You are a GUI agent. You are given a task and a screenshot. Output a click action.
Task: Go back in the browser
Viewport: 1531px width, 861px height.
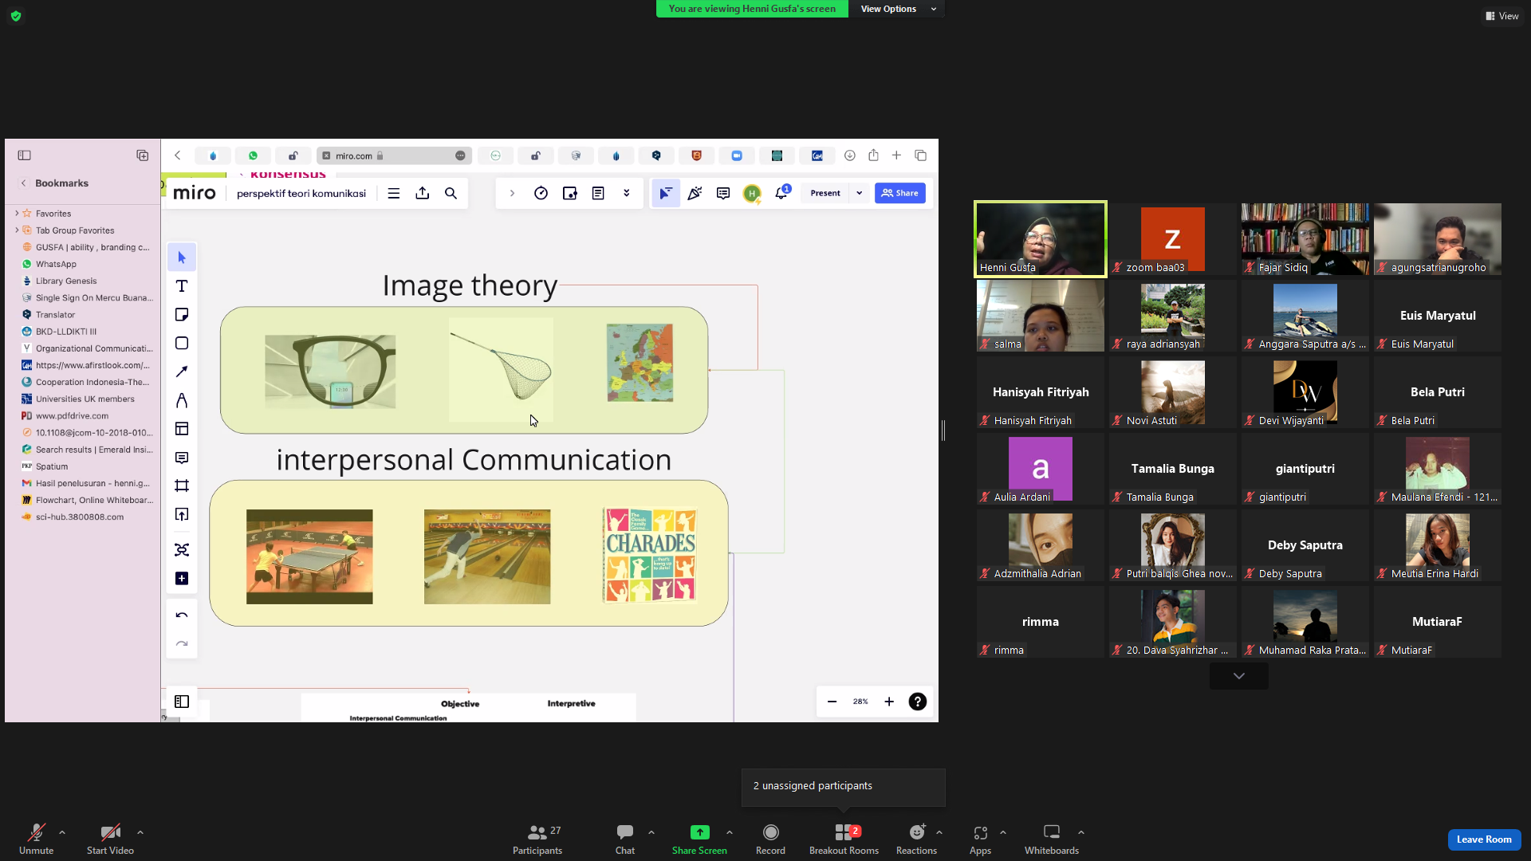tap(178, 155)
